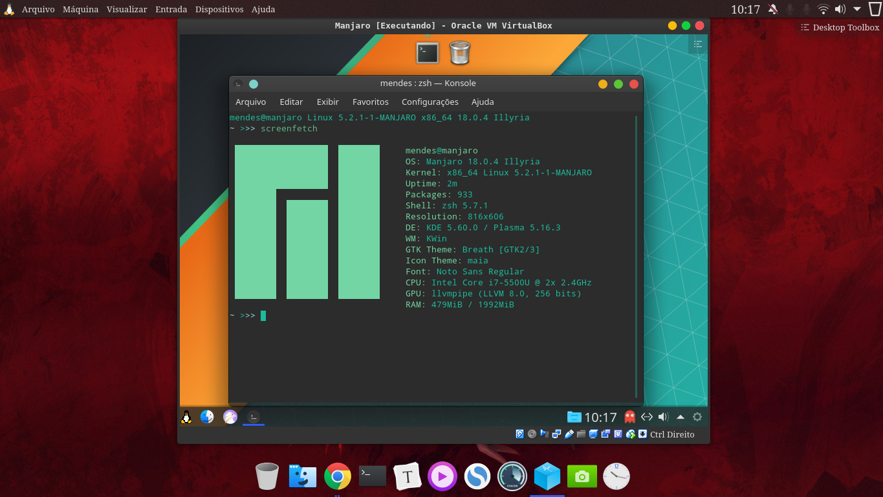Open the hard disk indicator in VirtualBox status bar
The height and width of the screenshot is (497, 883).
(519, 434)
